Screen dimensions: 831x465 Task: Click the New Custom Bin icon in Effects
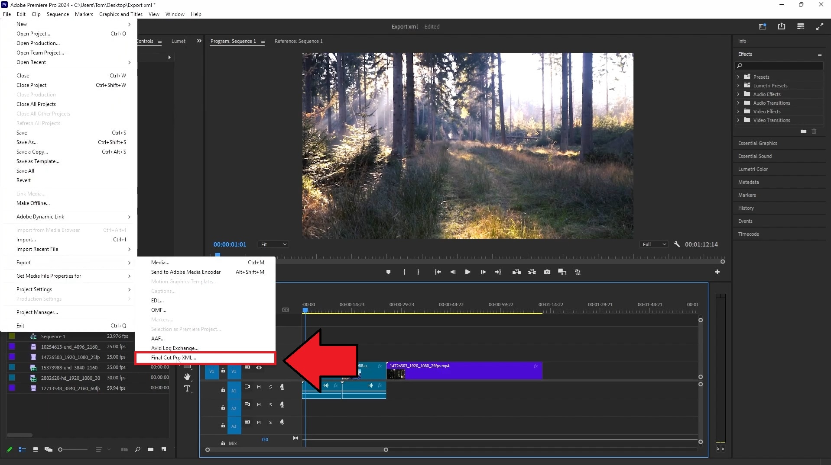click(x=804, y=131)
